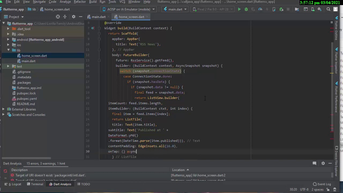This screenshot has width=343, height=193.
Task: Open the Logcat tool window
Action: click(13, 184)
